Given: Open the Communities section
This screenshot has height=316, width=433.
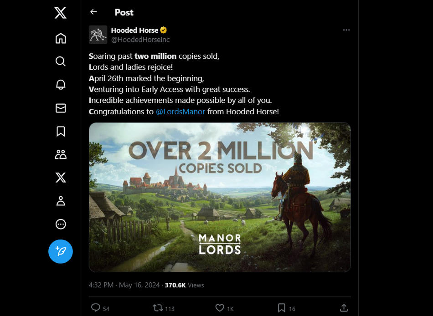Looking at the screenshot, I should click(x=60, y=154).
